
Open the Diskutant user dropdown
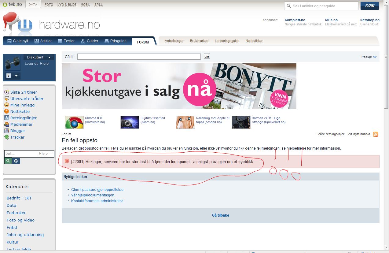click(x=39, y=57)
